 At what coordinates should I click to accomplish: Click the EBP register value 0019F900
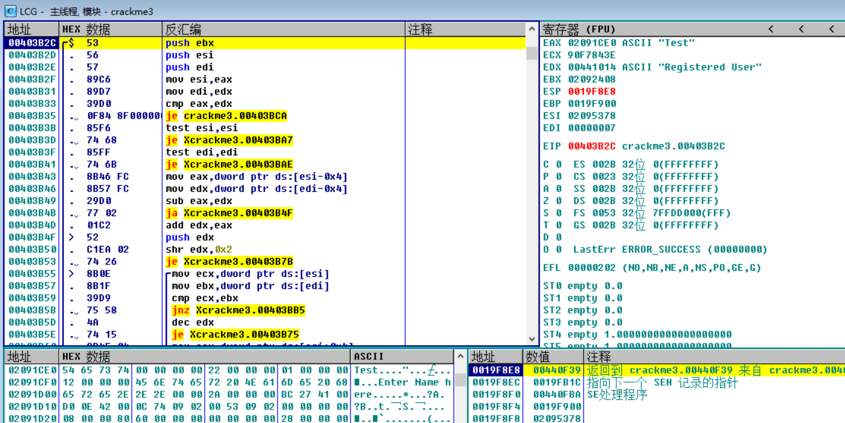592,104
